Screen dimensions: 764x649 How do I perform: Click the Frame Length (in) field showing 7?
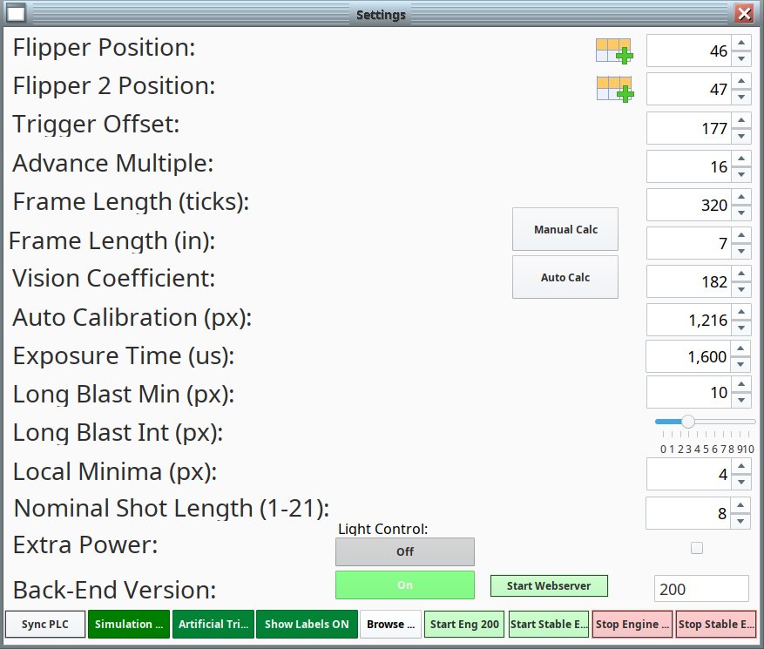pos(689,243)
